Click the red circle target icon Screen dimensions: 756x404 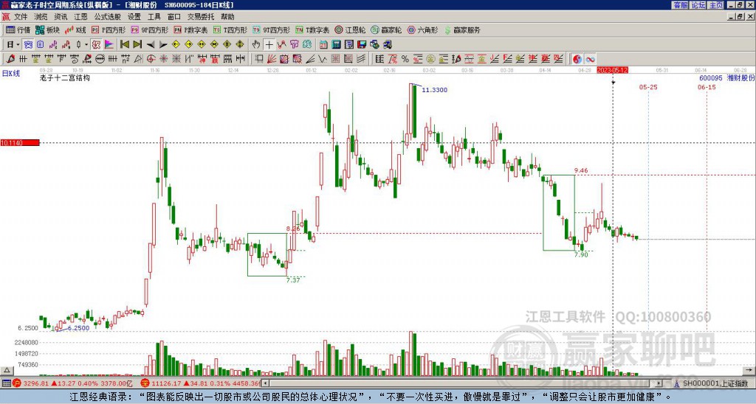[151, 59]
